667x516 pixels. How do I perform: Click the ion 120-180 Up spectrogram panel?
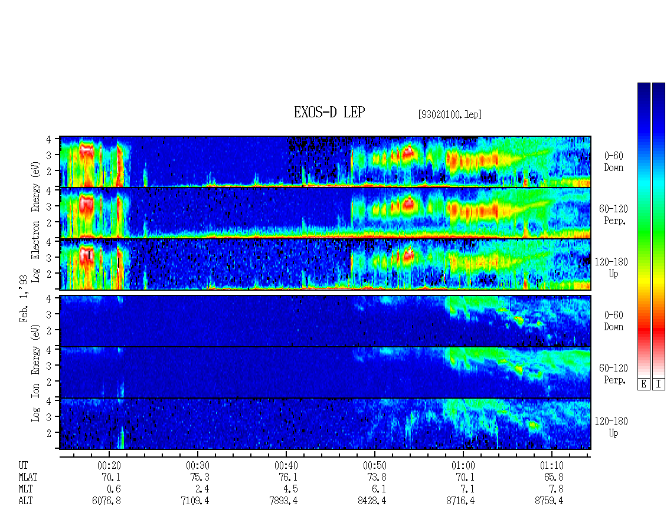tap(325, 424)
